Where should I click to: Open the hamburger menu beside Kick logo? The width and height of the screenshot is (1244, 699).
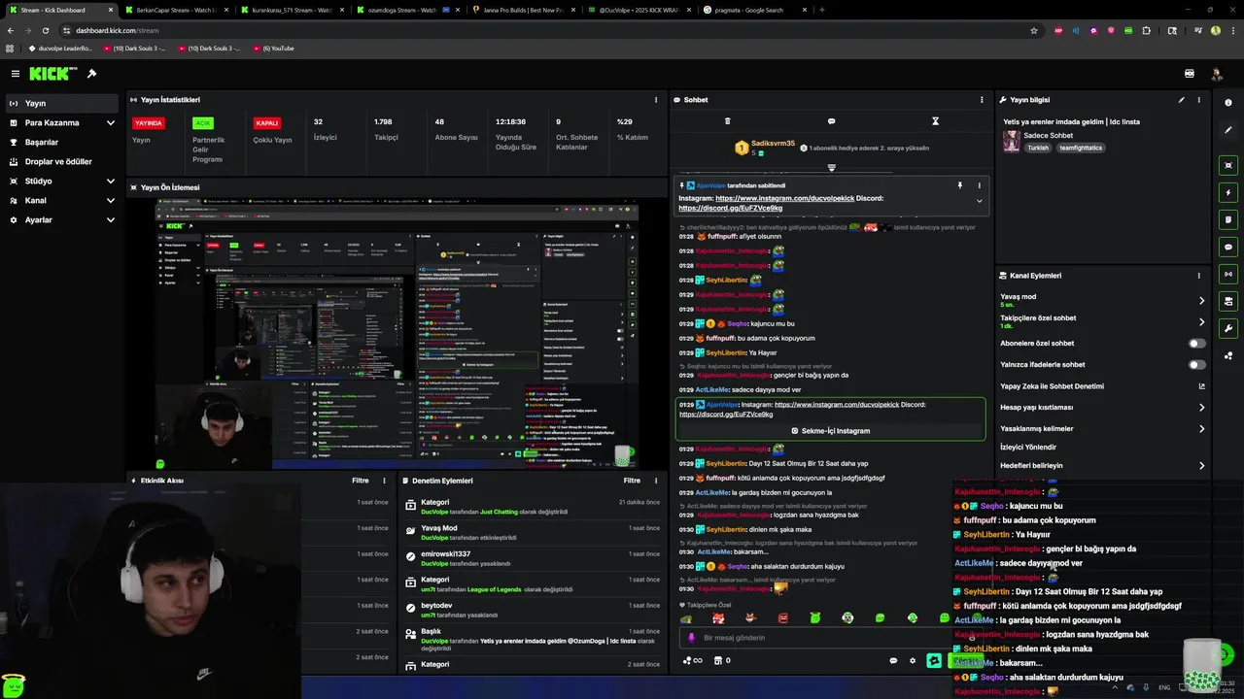coord(15,74)
